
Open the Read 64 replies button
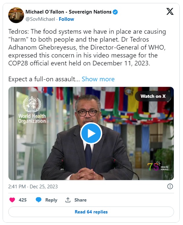click(91, 212)
